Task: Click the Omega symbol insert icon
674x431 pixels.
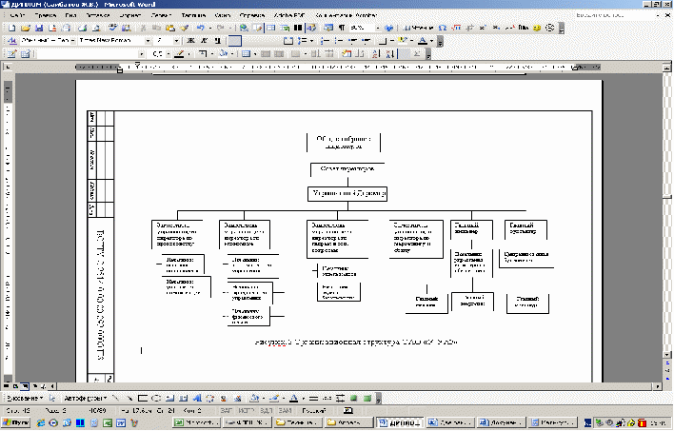Action: coord(443,28)
